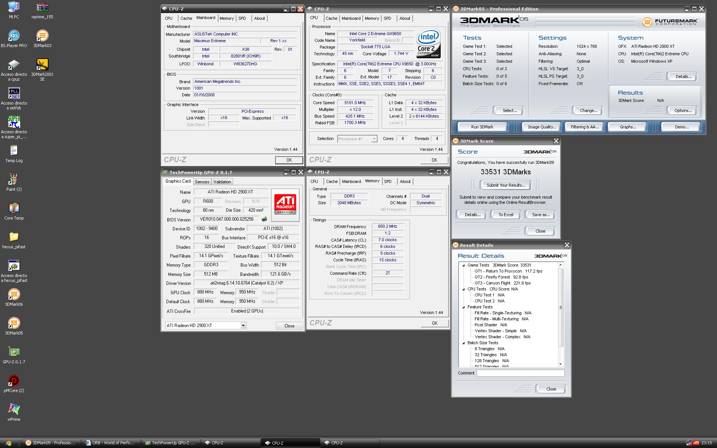The width and height of the screenshot is (717, 448).
Task: Click OK in the mainboard CPU-Z window
Action: (289, 160)
